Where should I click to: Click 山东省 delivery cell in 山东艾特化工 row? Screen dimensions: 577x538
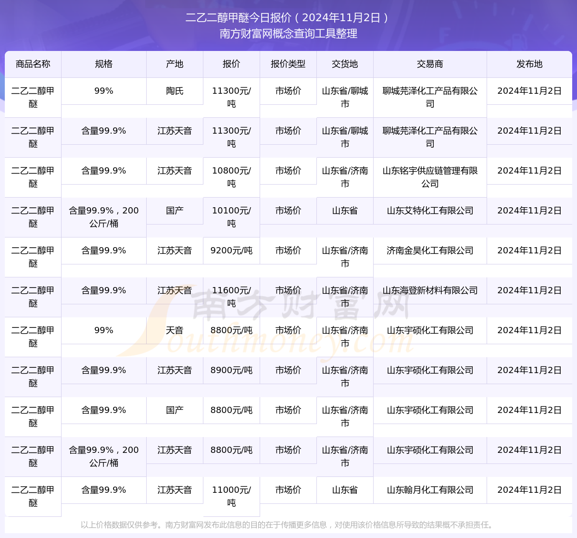coord(345,211)
